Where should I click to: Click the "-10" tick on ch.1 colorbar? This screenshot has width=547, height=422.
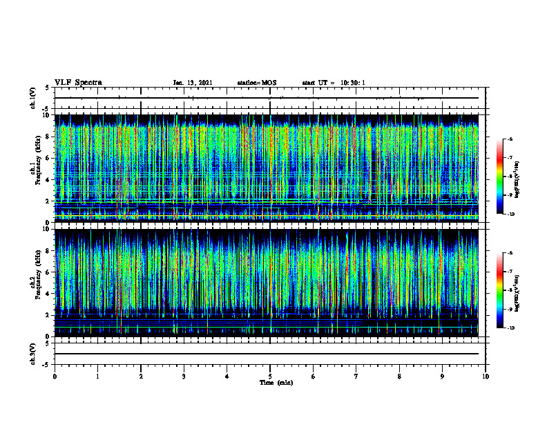click(510, 214)
